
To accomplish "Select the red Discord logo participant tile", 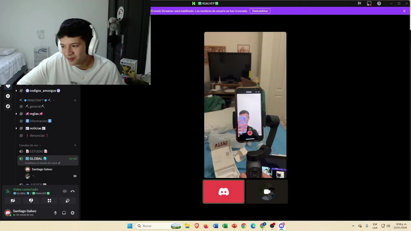I will (x=223, y=192).
